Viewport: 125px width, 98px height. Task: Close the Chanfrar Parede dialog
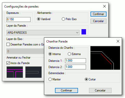pyautogui.click(x=118, y=41)
